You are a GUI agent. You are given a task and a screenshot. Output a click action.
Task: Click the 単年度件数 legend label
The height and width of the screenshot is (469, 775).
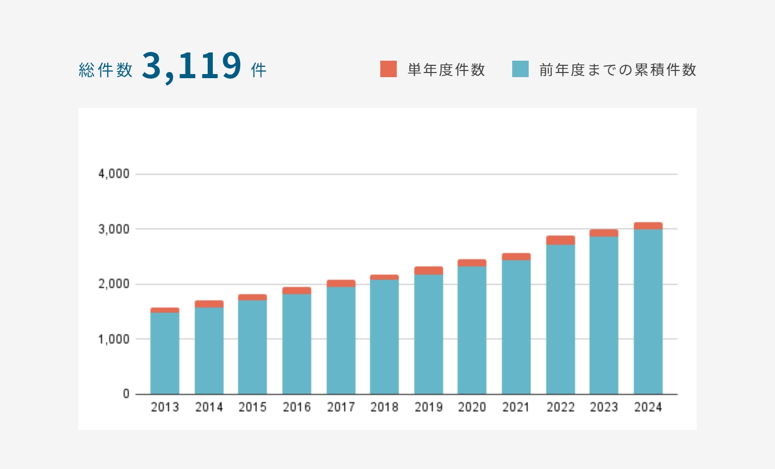446,69
